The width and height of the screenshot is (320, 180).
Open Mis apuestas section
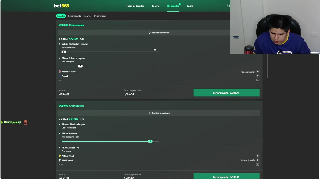[173, 6]
